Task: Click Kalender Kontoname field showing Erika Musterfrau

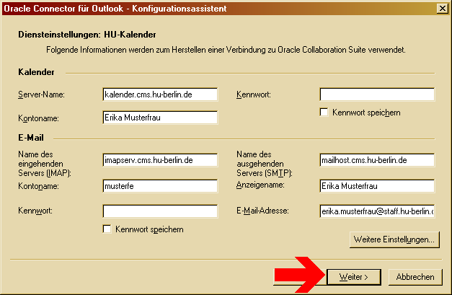Action: [x=160, y=118]
